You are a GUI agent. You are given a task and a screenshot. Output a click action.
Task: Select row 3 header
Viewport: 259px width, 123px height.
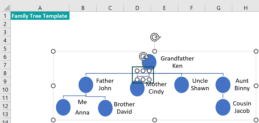click(x=5, y=32)
